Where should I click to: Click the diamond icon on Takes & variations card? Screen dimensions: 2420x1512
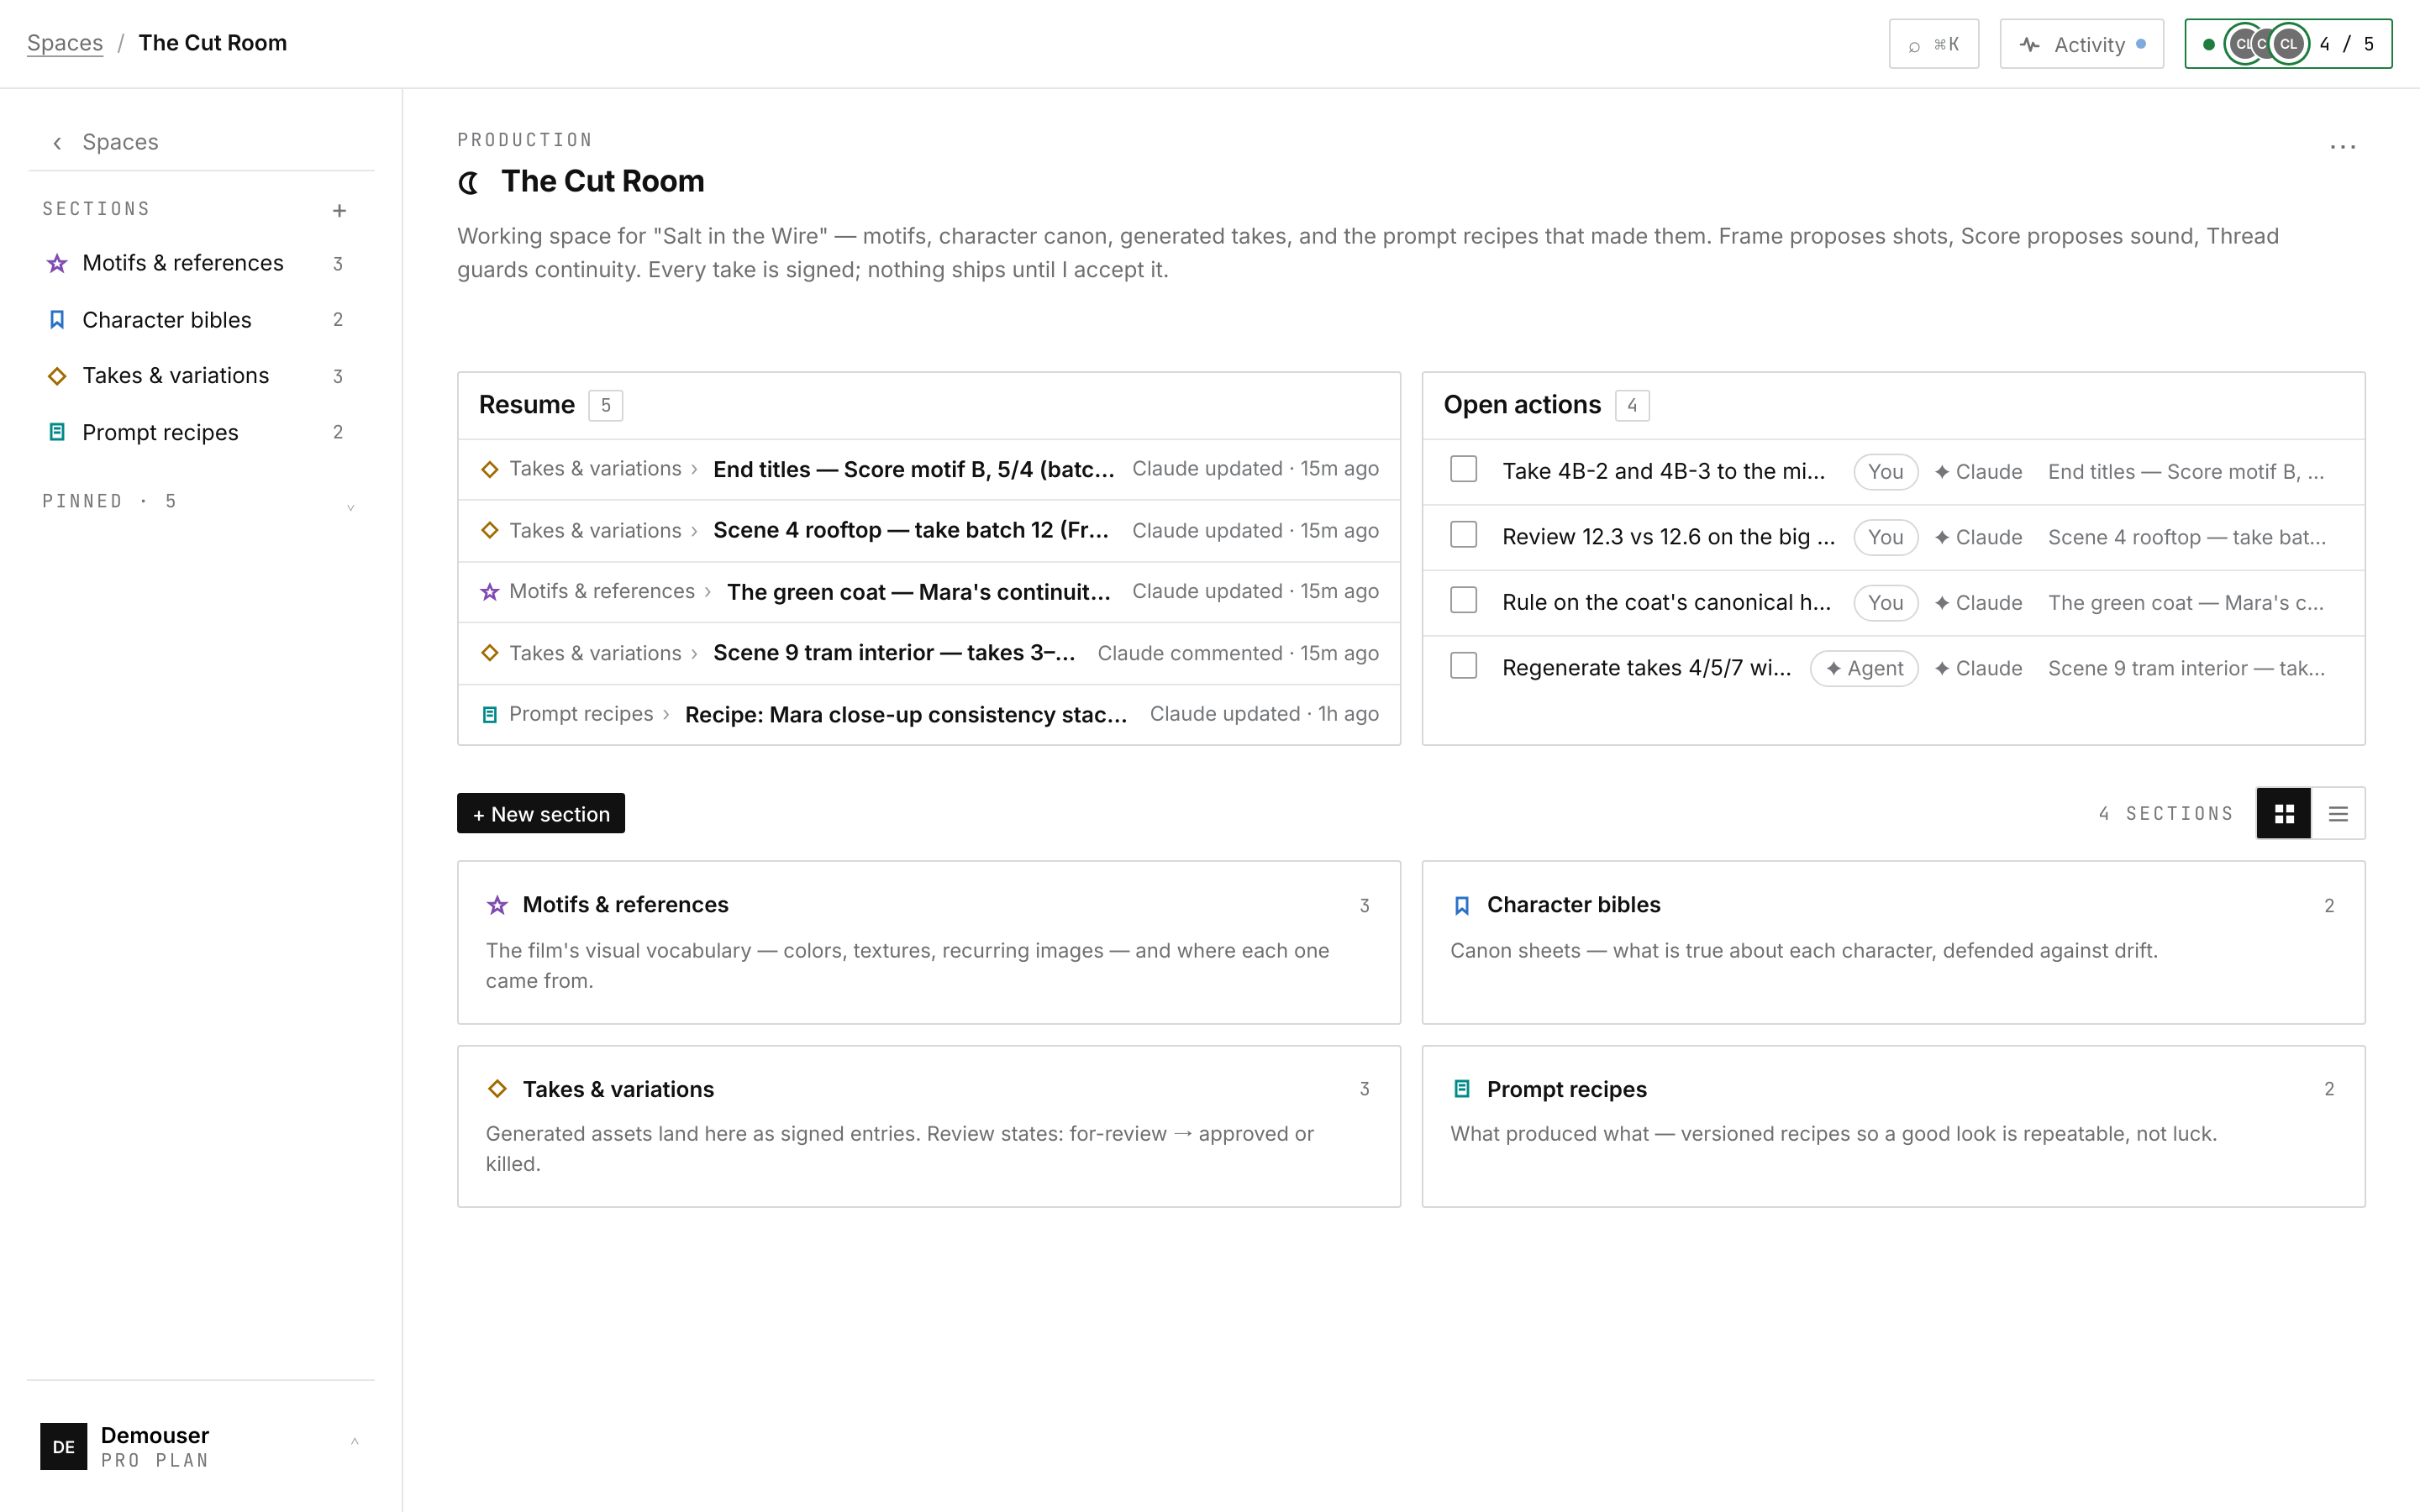497,1089
